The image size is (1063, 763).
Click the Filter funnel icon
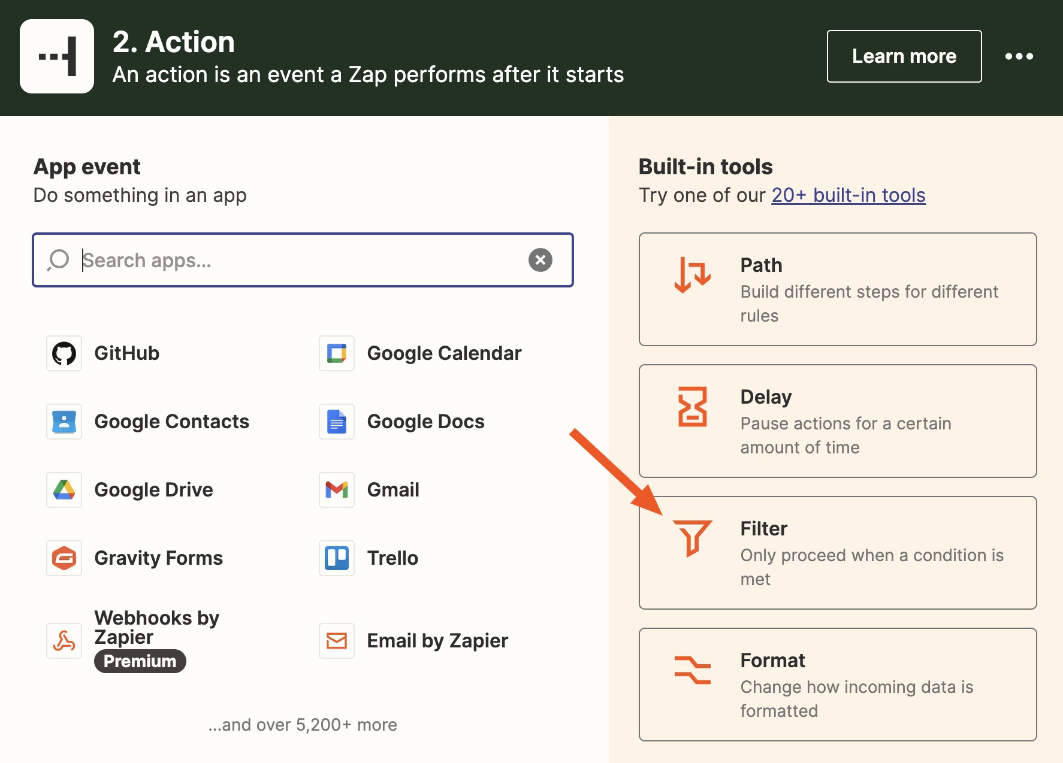693,538
